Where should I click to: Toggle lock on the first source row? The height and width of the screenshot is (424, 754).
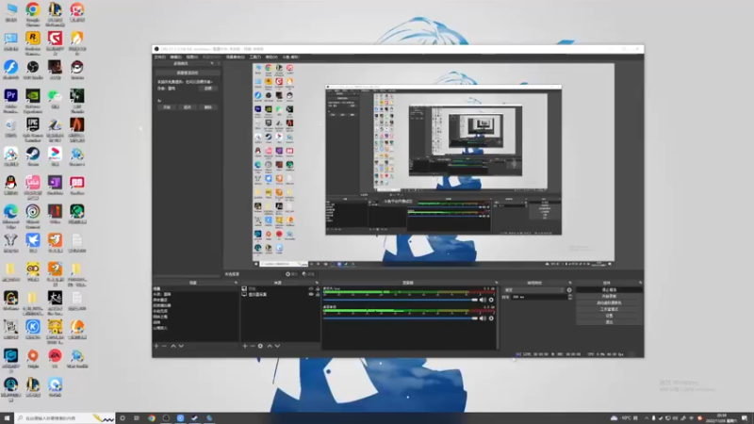click(x=318, y=289)
